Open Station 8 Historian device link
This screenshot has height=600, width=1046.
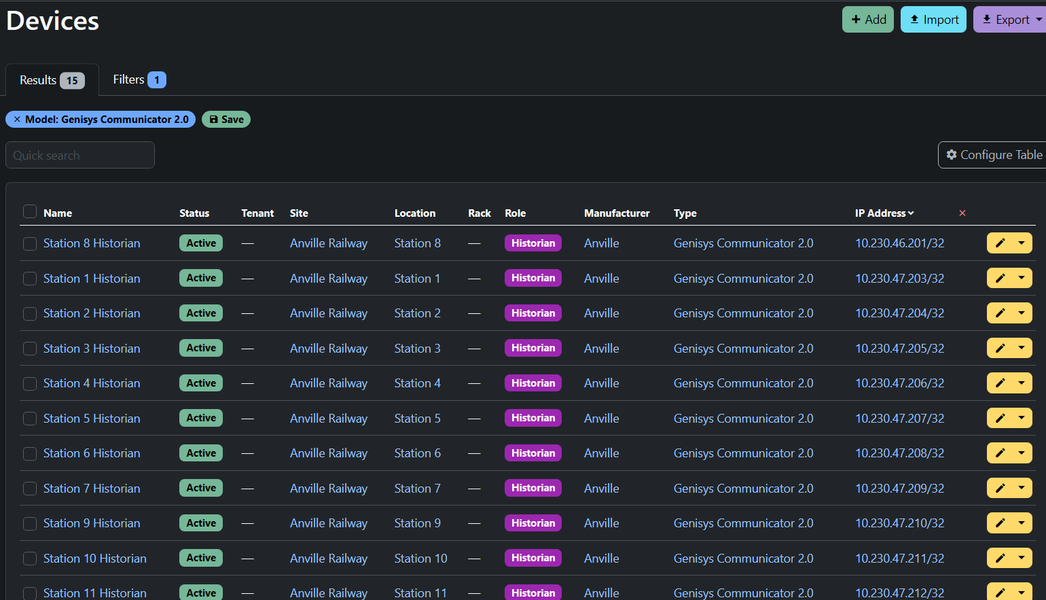point(92,243)
